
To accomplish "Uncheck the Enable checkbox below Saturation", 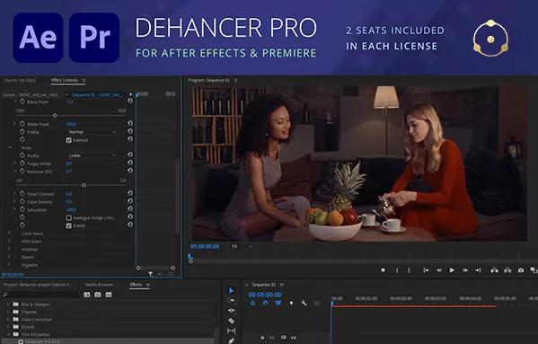I will (x=68, y=225).
